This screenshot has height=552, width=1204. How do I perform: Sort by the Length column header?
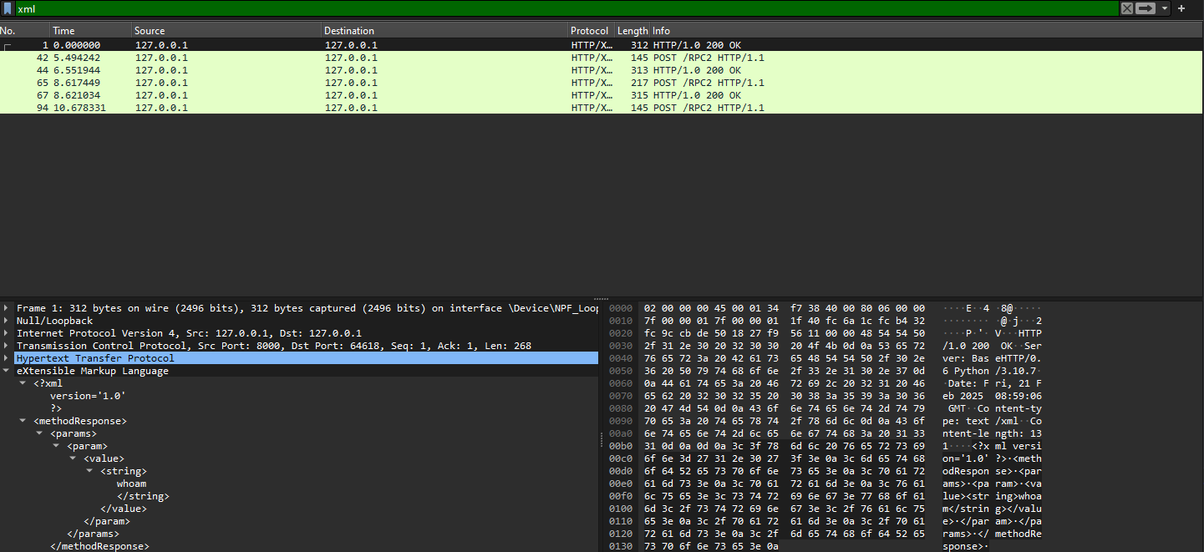(632, 31)
